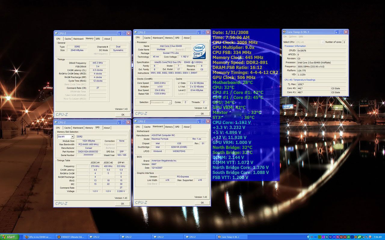Open the EVEREST orange info tray icon
Viewport: 385px width, 240px height.
click(356, 237)
